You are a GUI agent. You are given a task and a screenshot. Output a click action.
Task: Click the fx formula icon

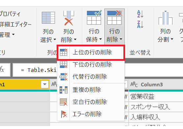[2, 70]
